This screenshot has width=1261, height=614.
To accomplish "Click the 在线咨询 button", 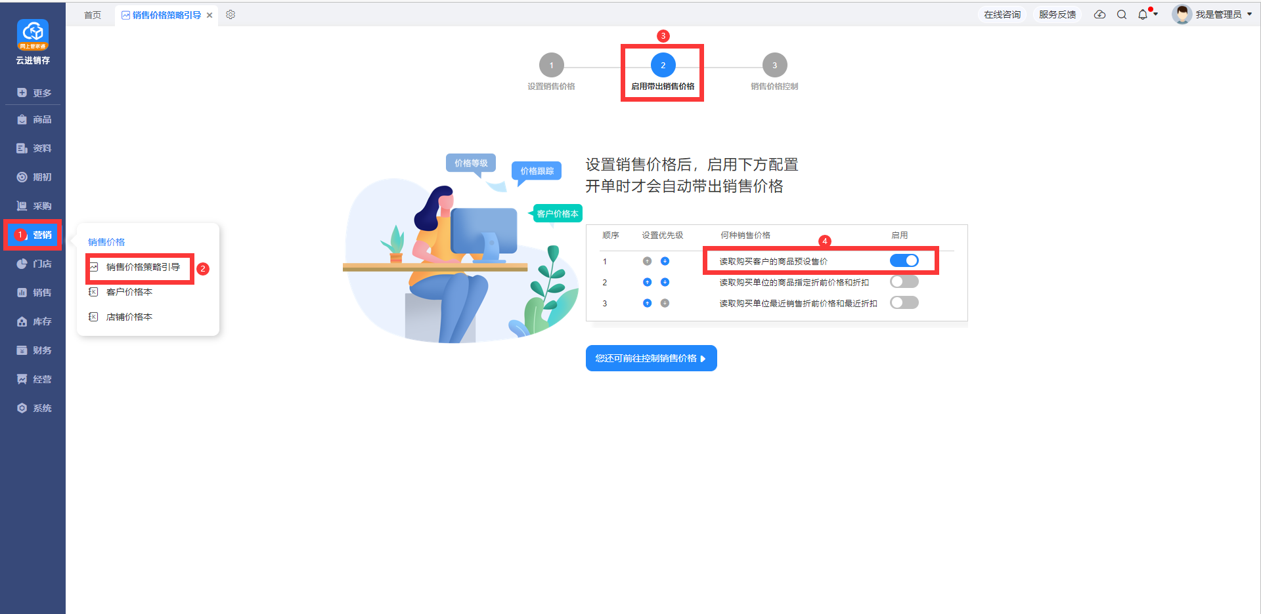I will tap(1002, 14).
